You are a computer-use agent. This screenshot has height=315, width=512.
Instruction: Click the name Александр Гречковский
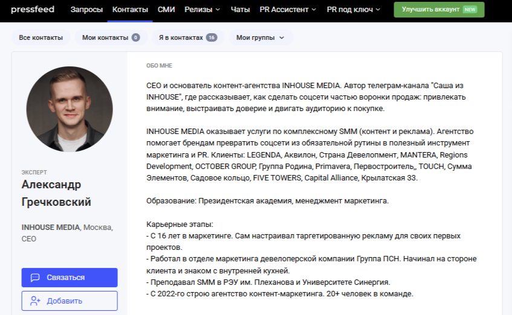click(x=56, y=193)
